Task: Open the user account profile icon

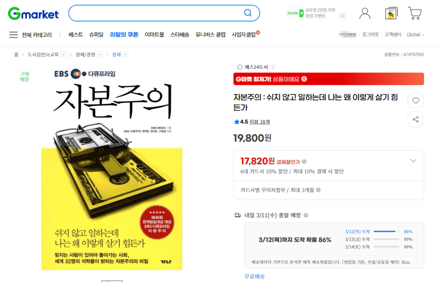Action: coord(365,13)
